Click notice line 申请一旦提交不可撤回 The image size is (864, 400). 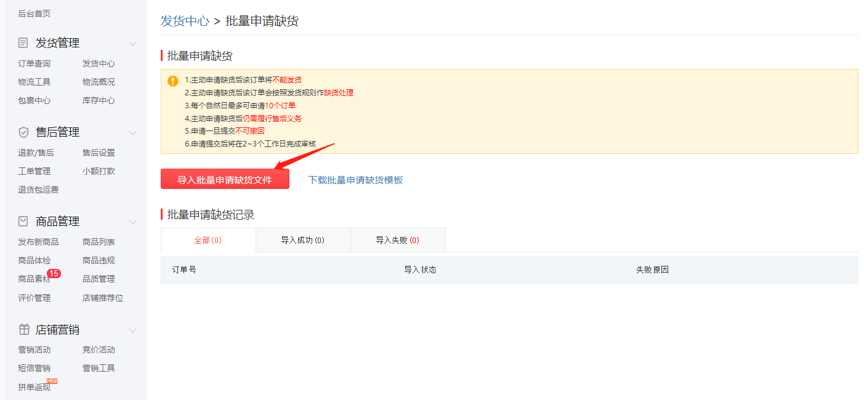click(225, 131)
